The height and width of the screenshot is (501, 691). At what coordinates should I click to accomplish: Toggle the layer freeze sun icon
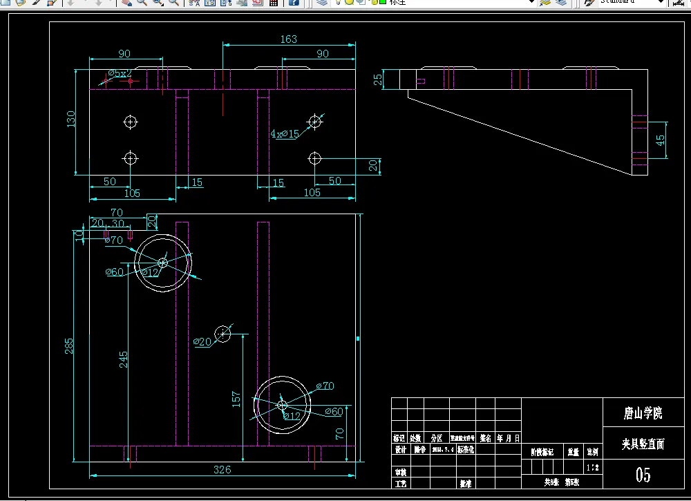tap(349, 2)
